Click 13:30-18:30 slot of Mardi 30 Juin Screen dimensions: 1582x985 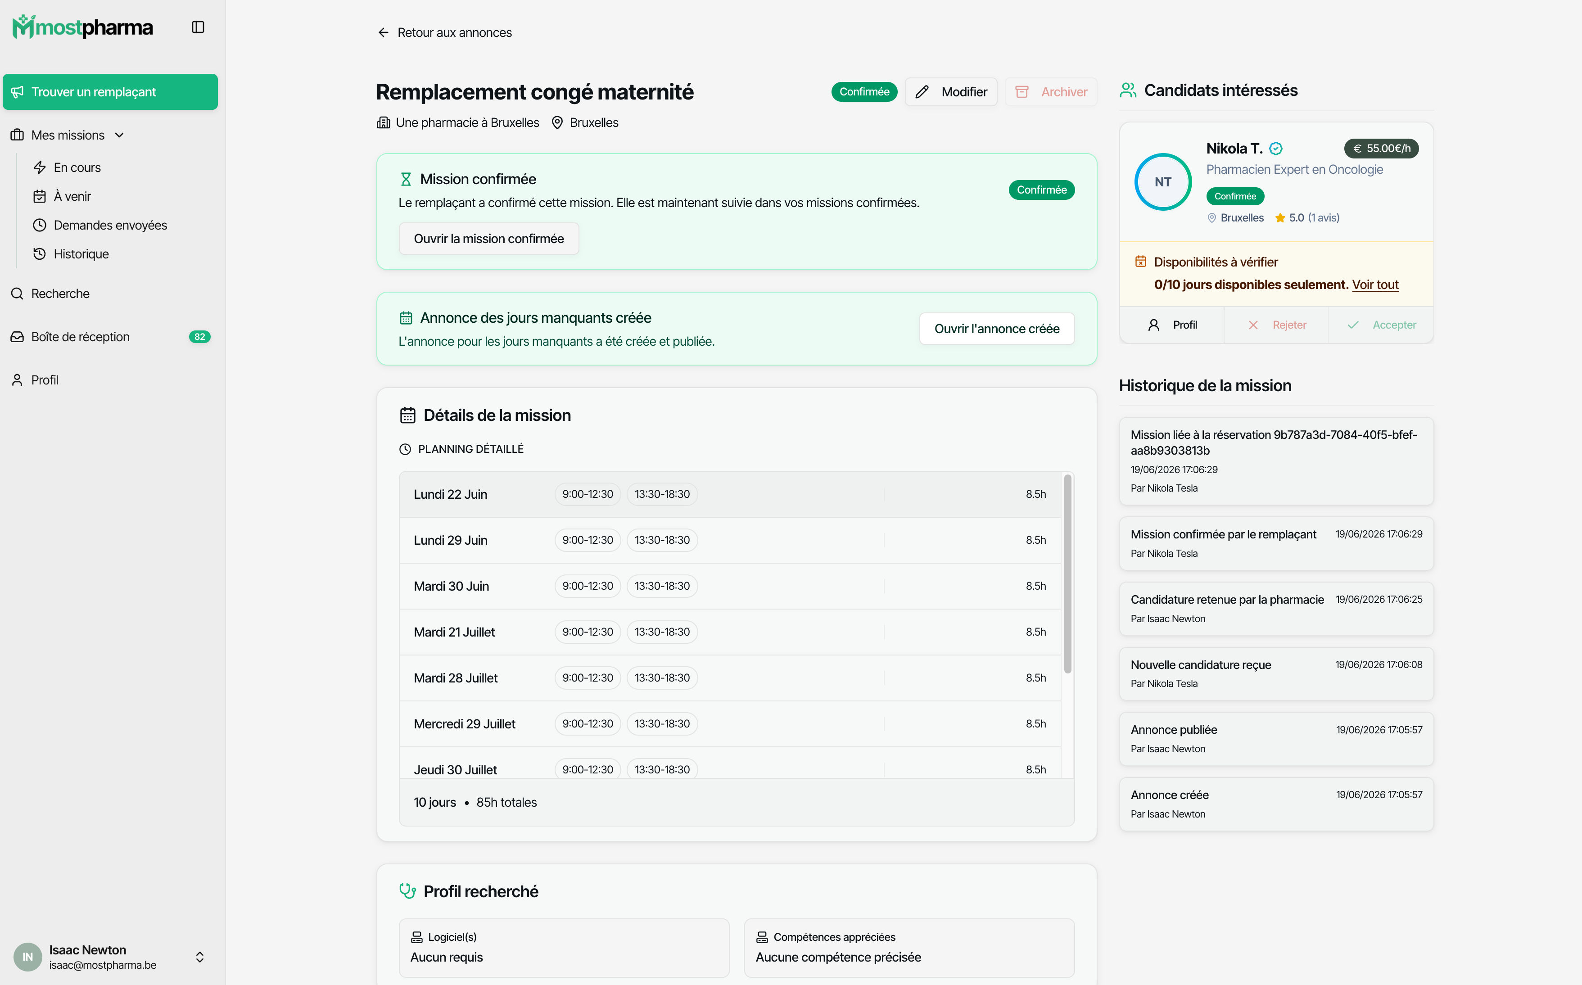pyautogui.click(x=662, y=586)
